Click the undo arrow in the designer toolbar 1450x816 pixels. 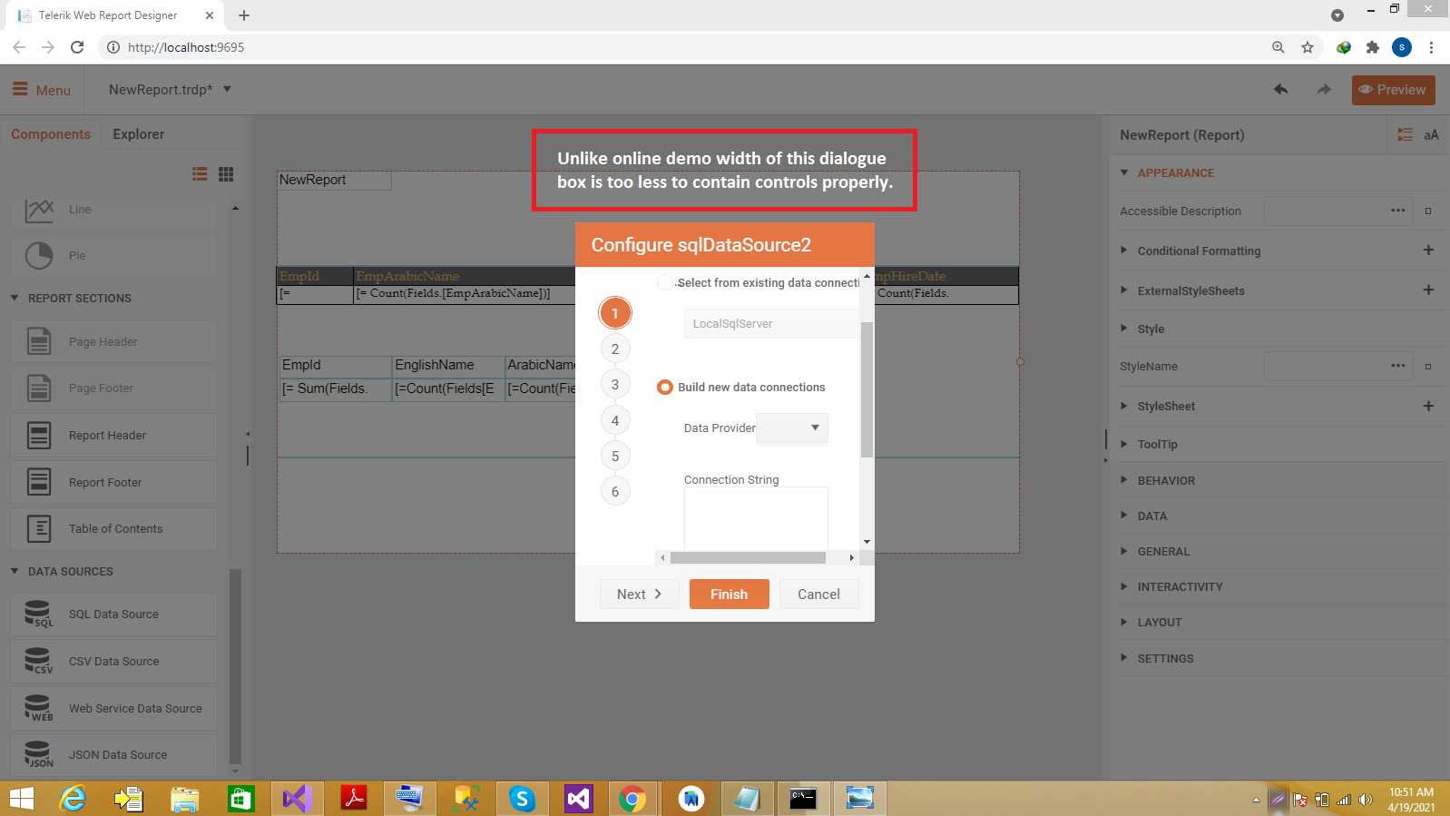1281,89
